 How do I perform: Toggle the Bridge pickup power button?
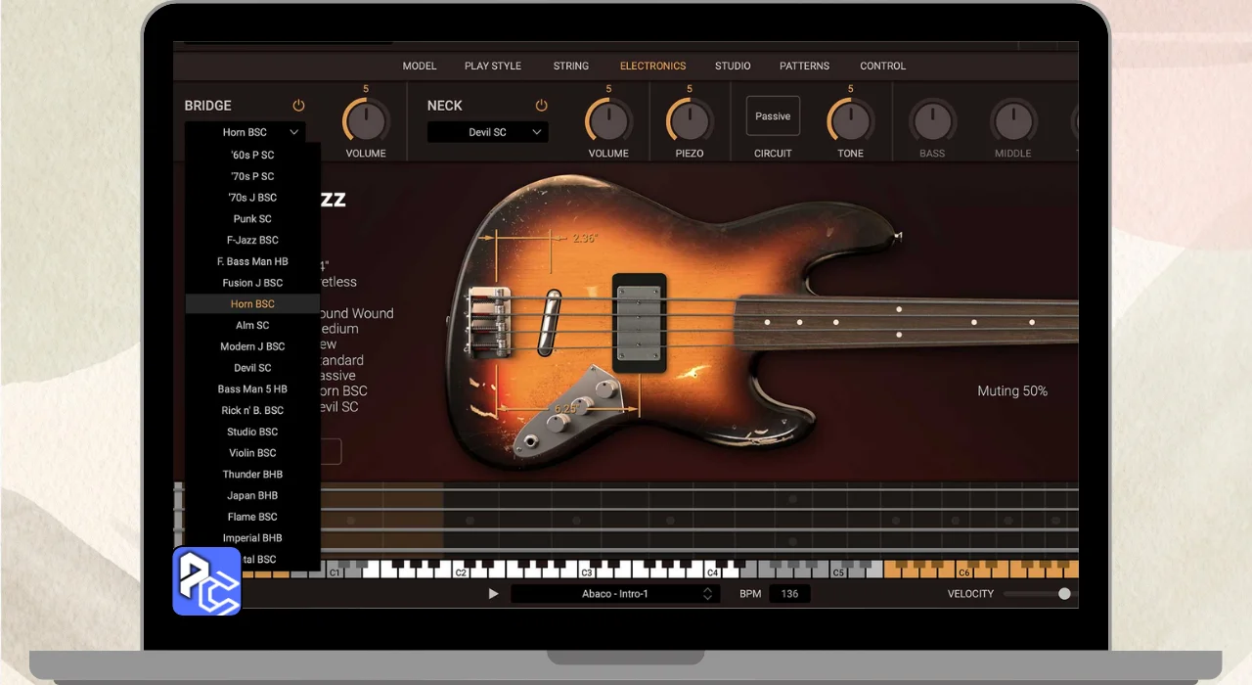tap(298, 106)
